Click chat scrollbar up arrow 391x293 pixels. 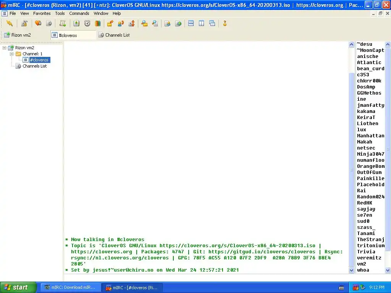(x=351, y=44)
